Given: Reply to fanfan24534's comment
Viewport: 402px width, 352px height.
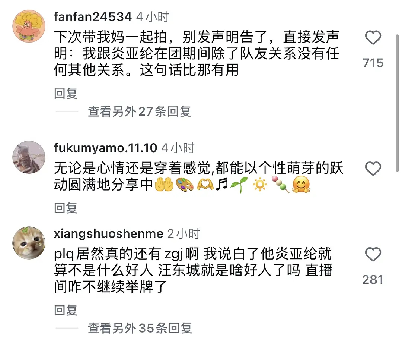Looking at the screenshot, I should tap(66, 94).
